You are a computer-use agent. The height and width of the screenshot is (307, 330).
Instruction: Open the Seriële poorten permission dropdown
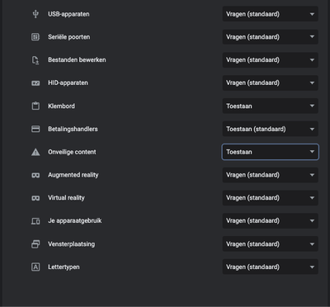tap(271, 37)
